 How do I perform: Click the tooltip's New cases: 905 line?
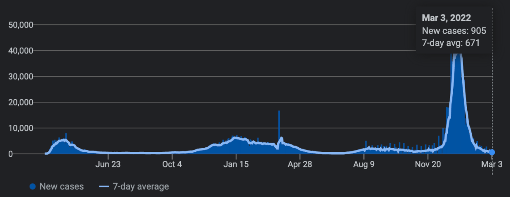click(454, 31)
